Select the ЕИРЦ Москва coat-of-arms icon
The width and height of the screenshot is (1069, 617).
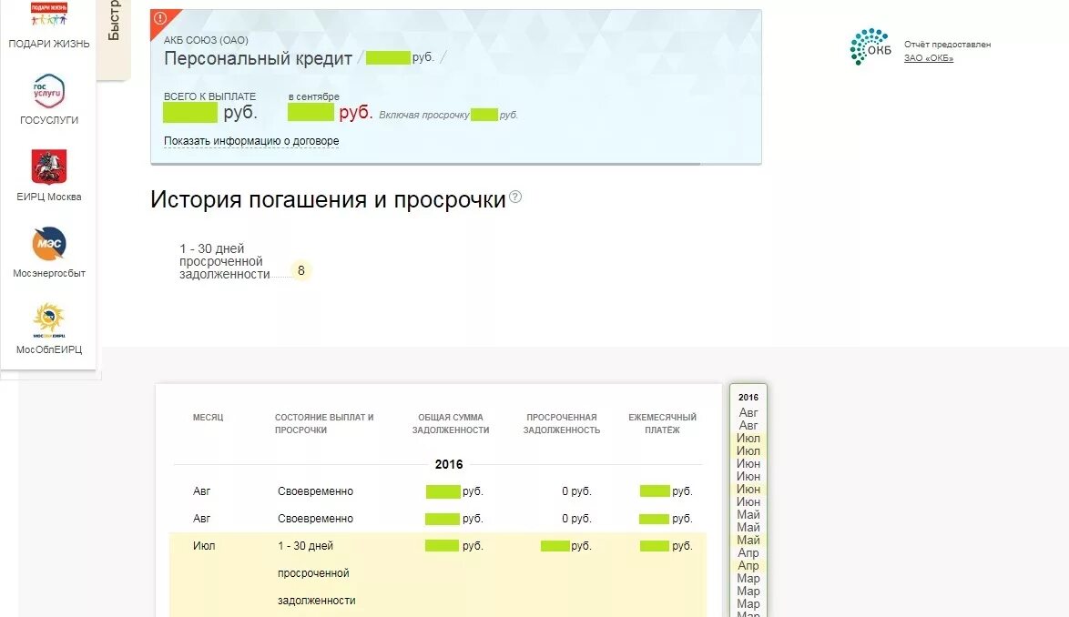[48, 167]
